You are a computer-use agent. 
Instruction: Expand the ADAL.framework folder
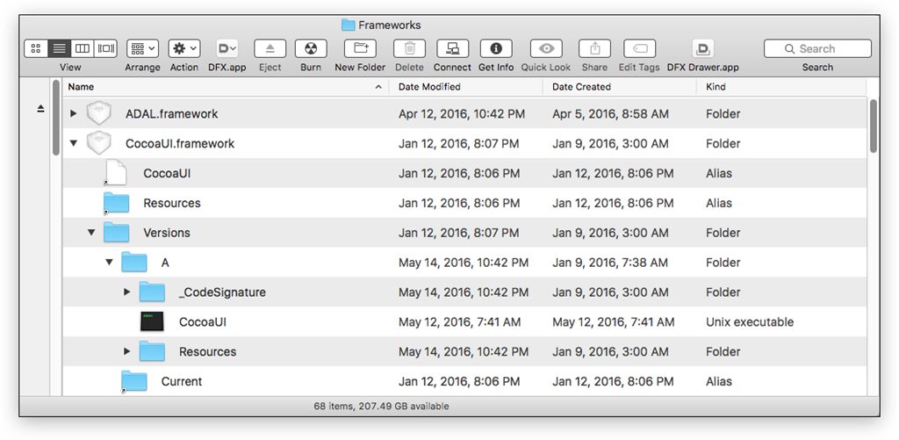coord(74,113)
